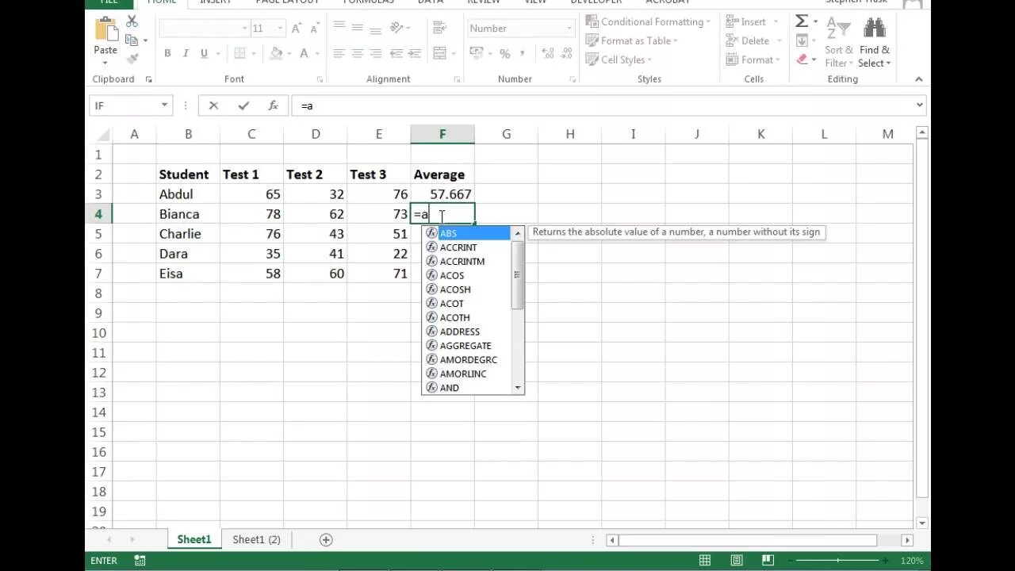Click the Increase Decimal icon
The height and width of the screenshot is (571, 1015).
[548, 54]
